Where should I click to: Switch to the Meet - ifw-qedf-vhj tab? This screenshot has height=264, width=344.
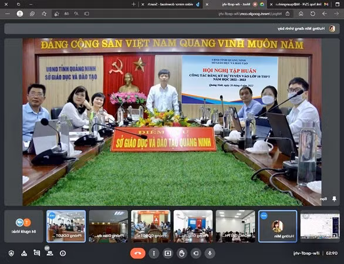point(235,4)
